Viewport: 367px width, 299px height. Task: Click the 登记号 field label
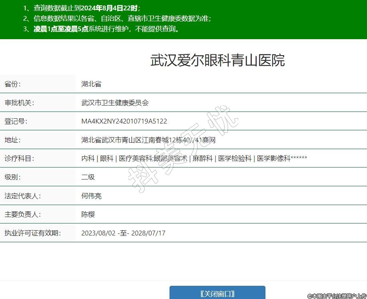click(x=16, y=121)
